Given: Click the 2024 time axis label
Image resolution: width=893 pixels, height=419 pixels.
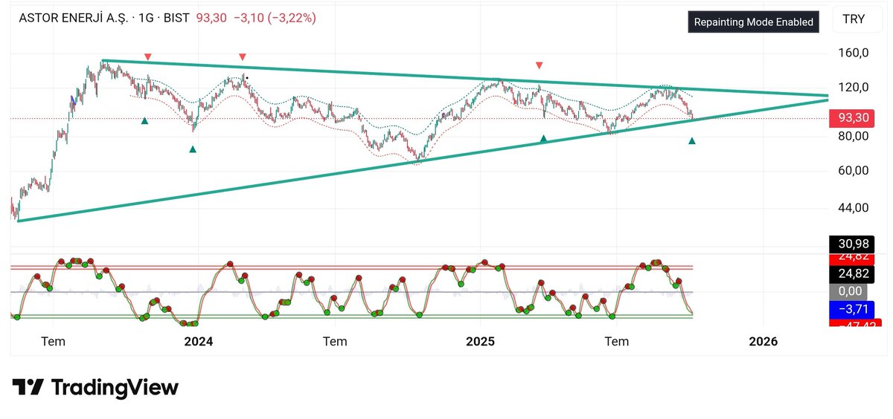Looking at the screenshot, I should tap(199, 341).
